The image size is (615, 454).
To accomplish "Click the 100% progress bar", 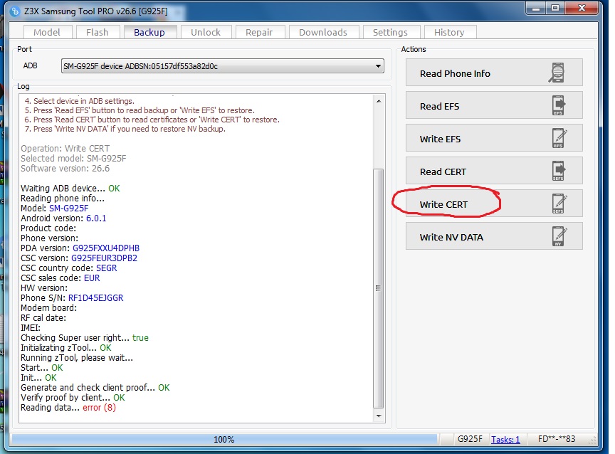I will pos(224,440).
